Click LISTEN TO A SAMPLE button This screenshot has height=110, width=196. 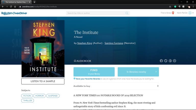[x=43, y=81]
